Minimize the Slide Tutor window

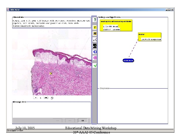pyautogui.click(x=167, y=10)
